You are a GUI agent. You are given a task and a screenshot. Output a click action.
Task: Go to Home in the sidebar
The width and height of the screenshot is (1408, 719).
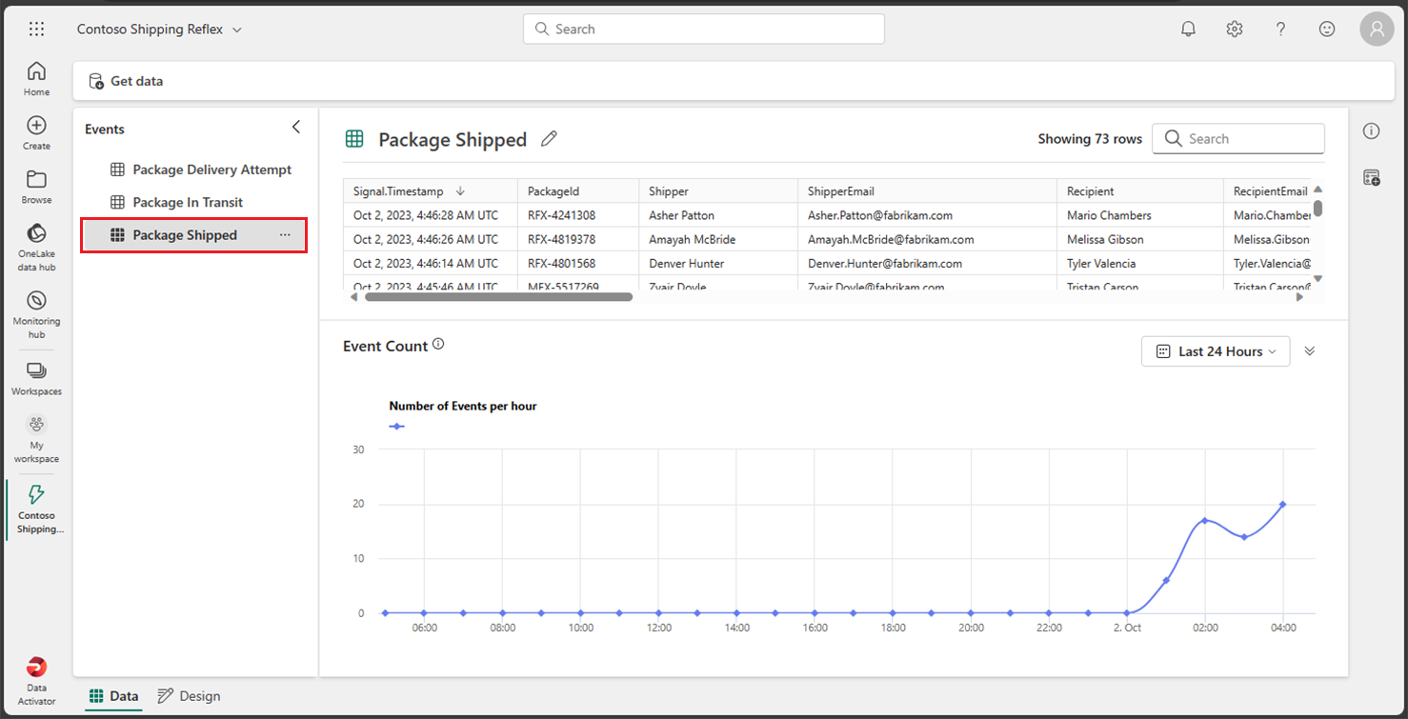36,79
